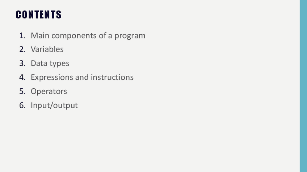Click list number 1
307x172 pixels.
click(22, 36)
